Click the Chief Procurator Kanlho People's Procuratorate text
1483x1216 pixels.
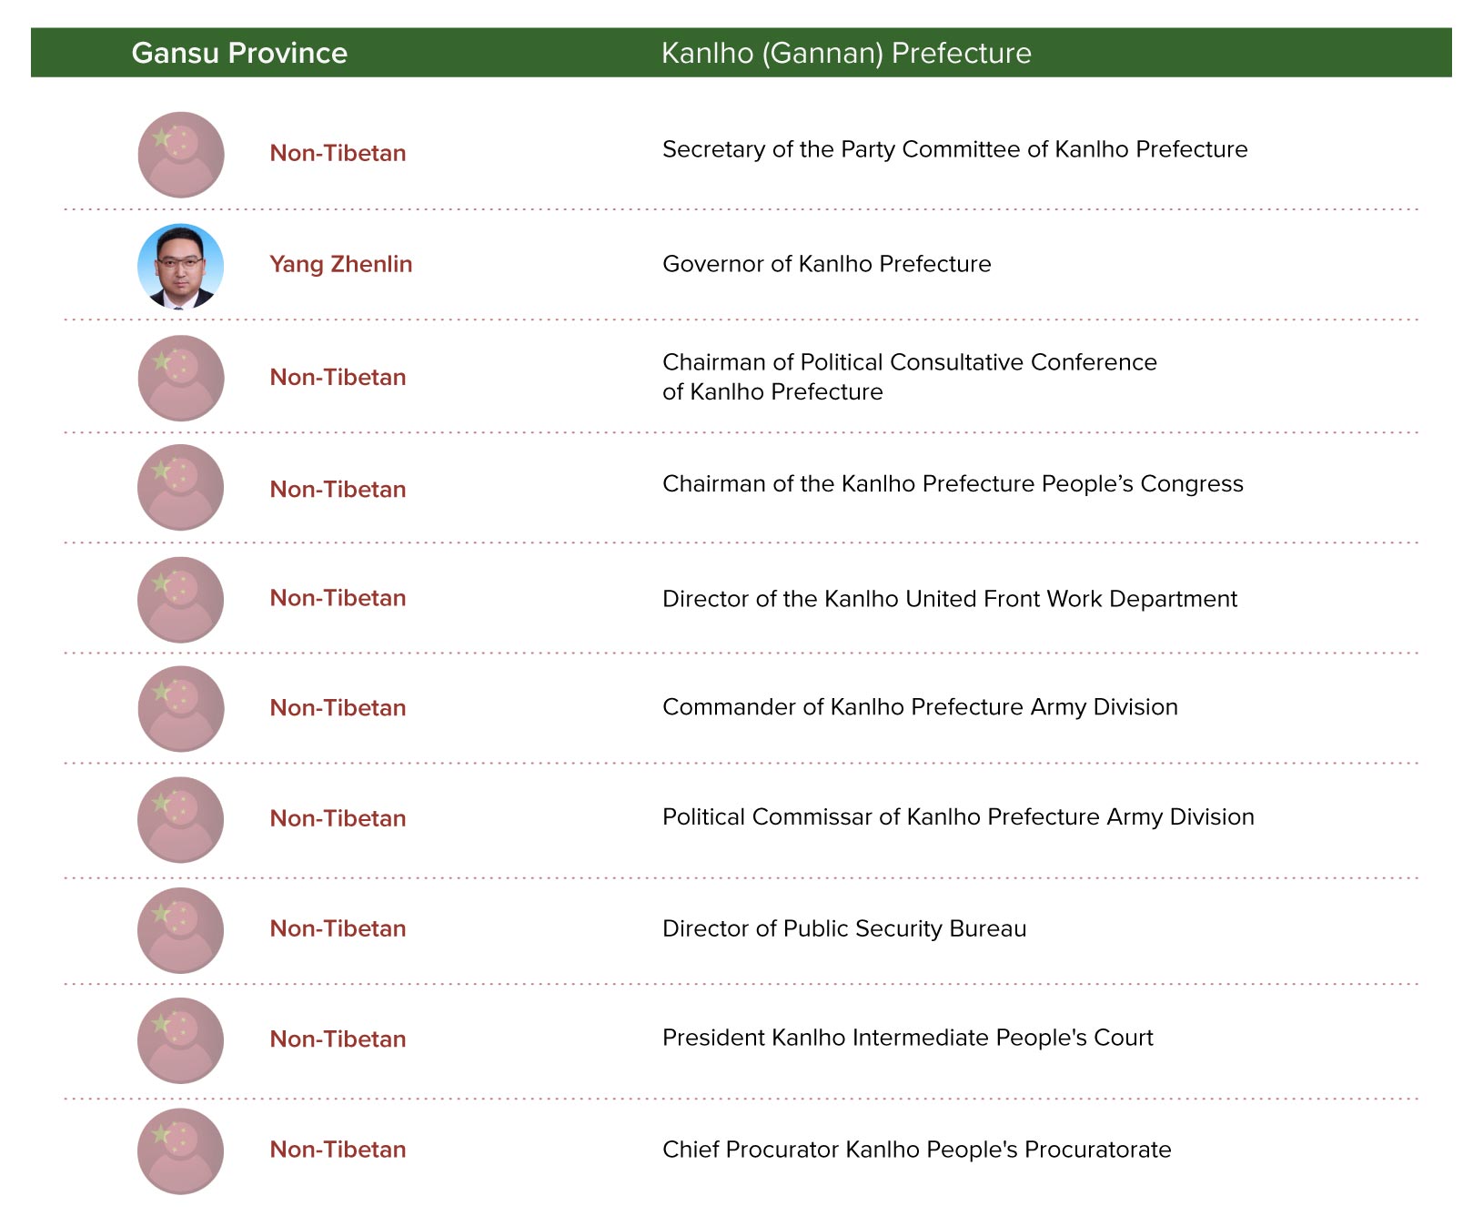pos(917,1150)
